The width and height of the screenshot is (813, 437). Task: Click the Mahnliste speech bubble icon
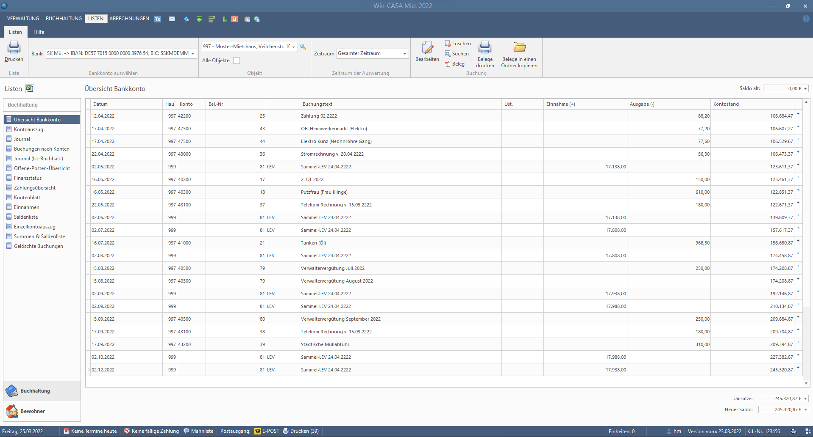[187, 431]
